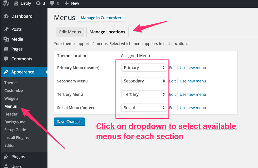Click Use new menu for Primary Menu

pos(193,68)
